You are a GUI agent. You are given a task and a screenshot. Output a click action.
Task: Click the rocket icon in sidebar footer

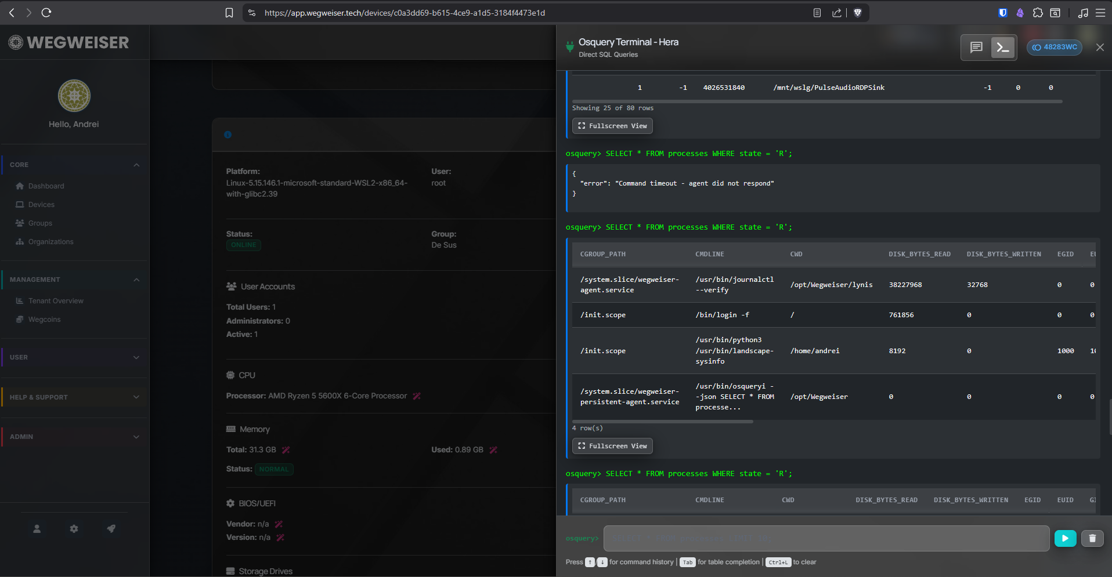point(111,529)
